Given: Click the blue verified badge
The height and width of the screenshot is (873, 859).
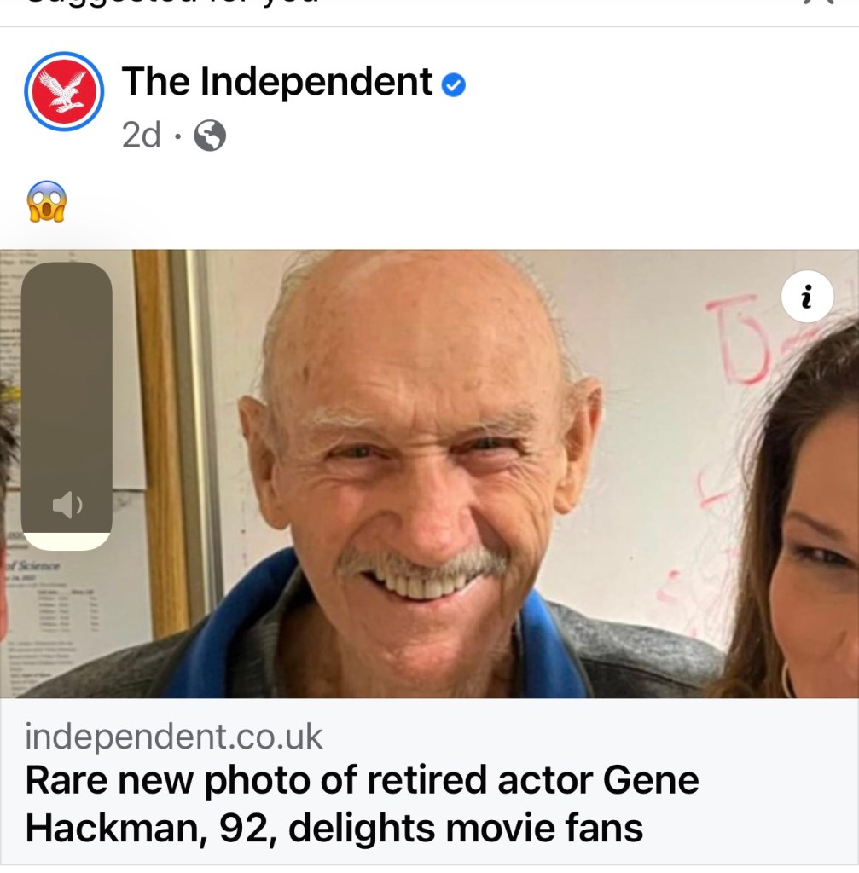Looking at the screenshot, I should coord(454,84).
